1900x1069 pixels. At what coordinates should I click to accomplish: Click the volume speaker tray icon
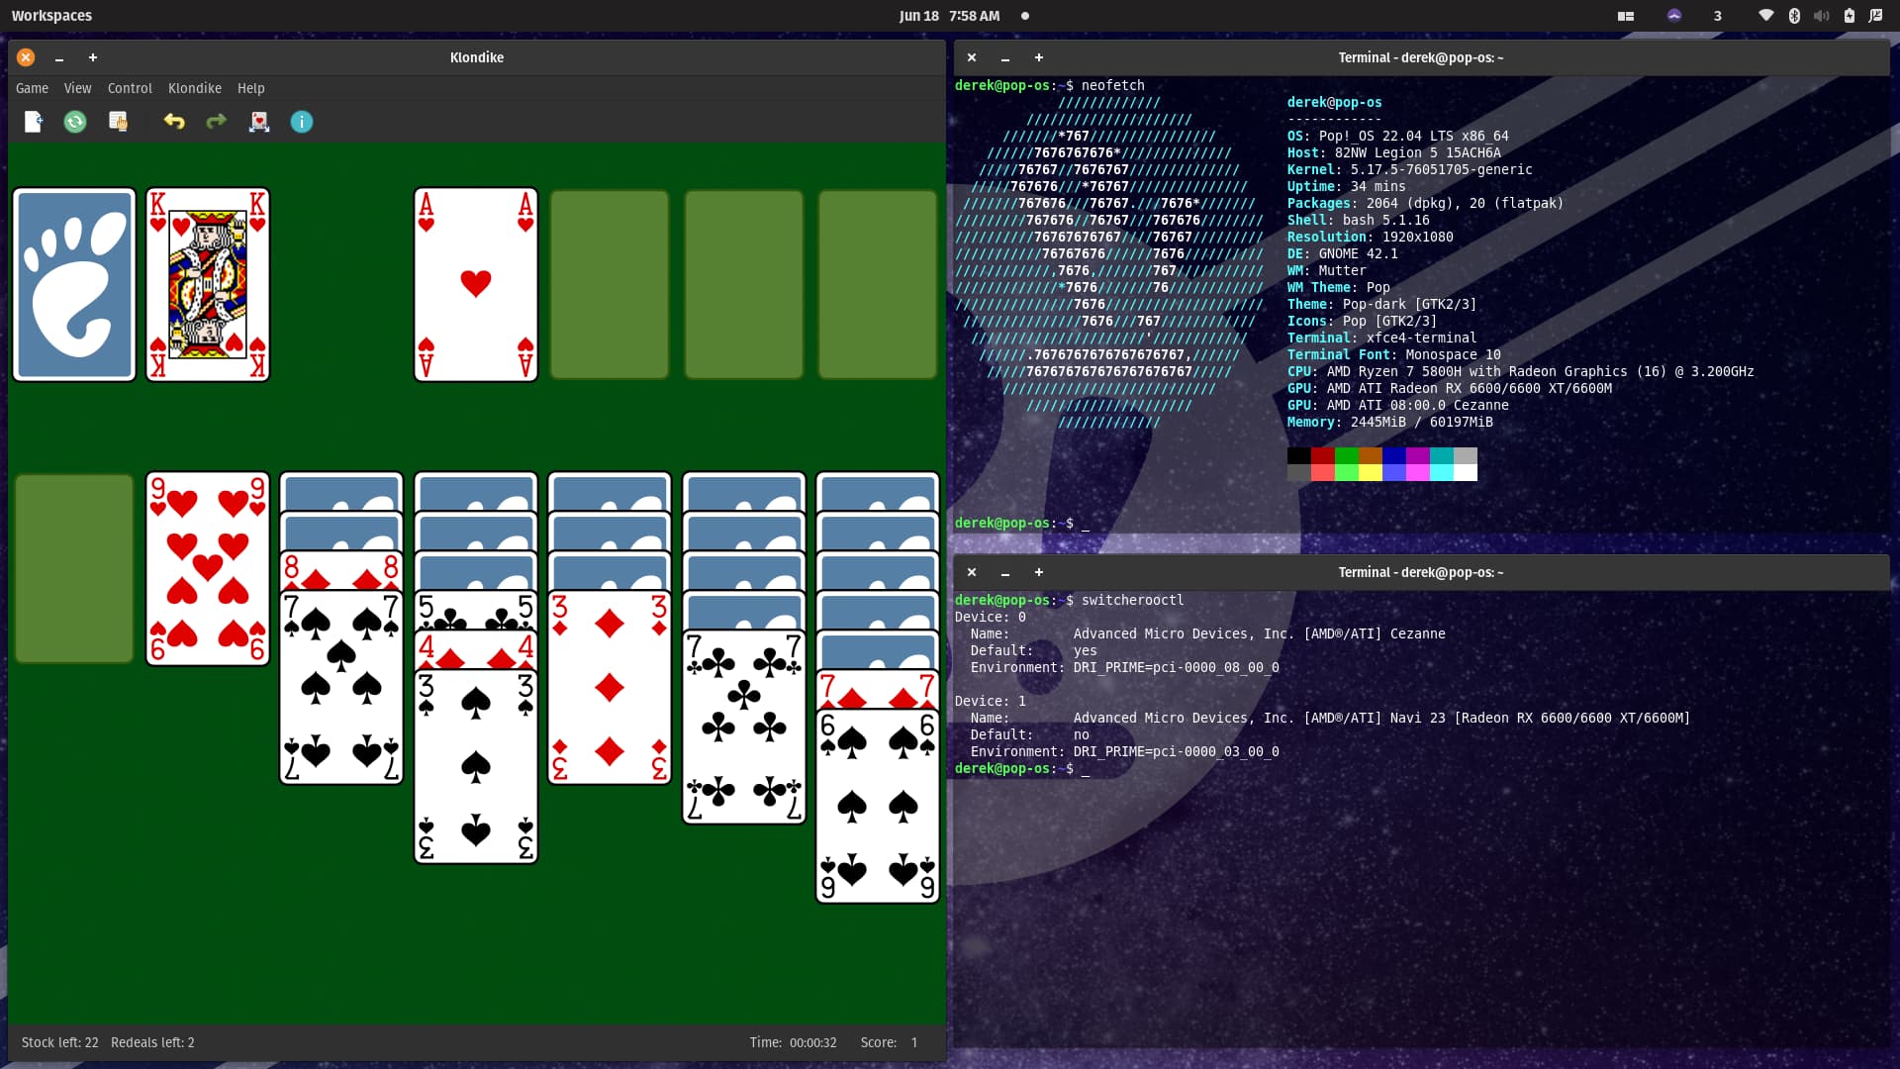point(1822,16)
